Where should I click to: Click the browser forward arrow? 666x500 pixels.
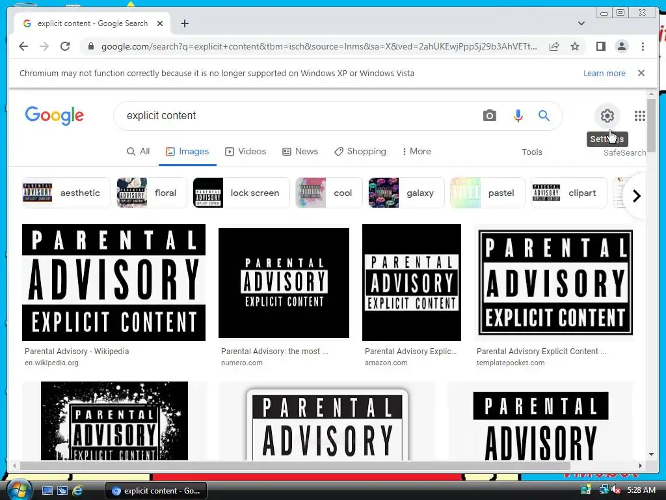tap(44, 46)
